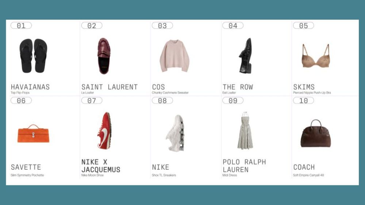Click the SAINT LAURENT brand title
The width and height of the screenshot is (365, 205).
[109, 87]
